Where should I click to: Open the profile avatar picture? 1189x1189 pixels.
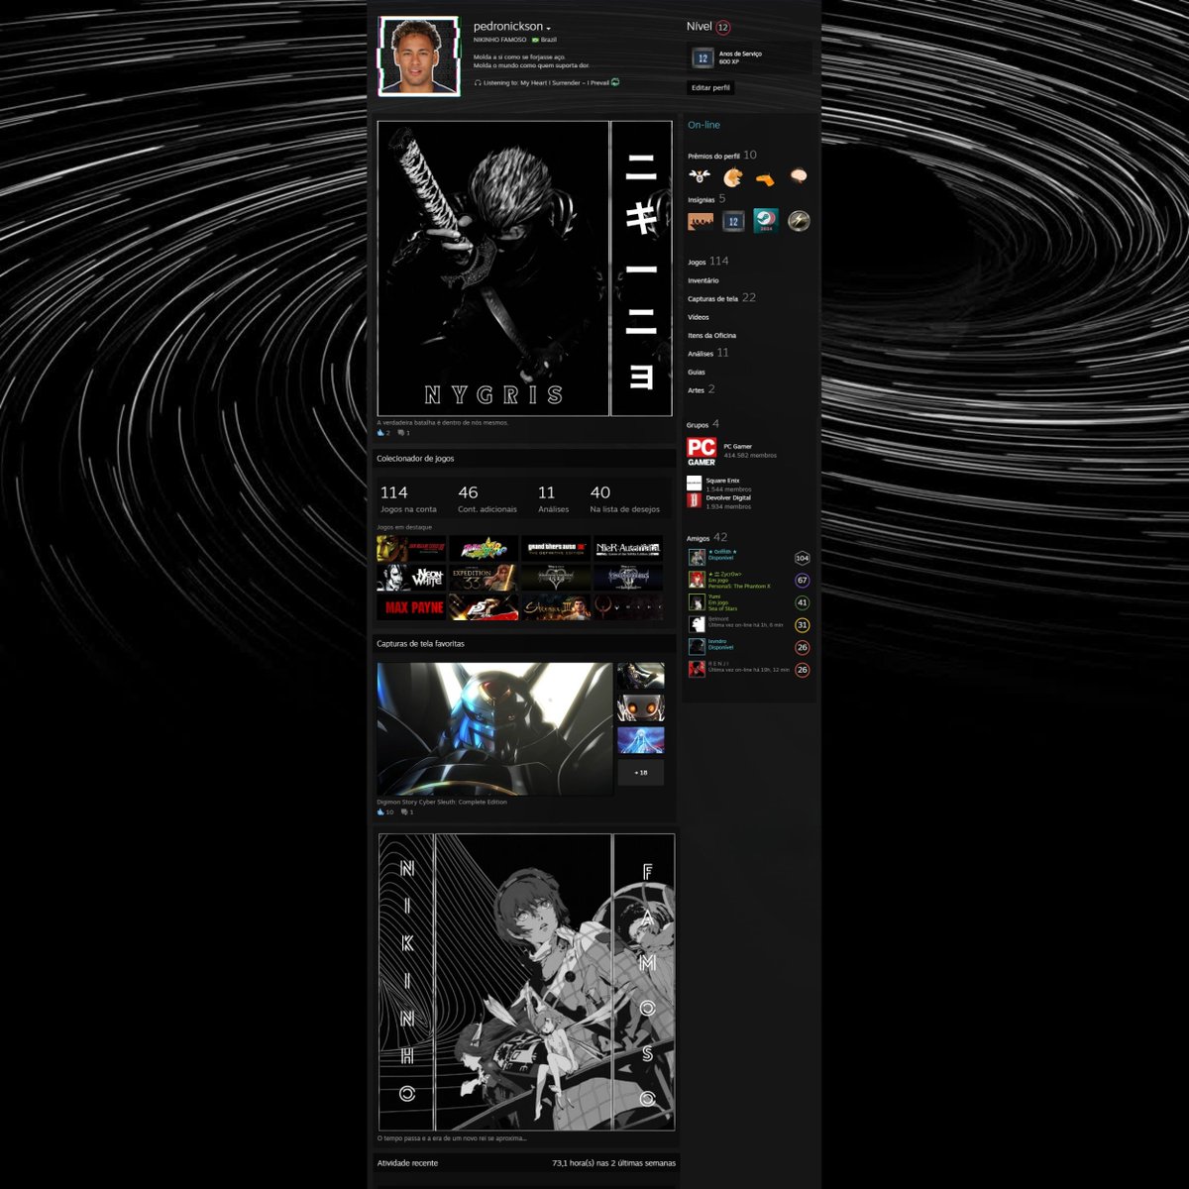point(420,55)
